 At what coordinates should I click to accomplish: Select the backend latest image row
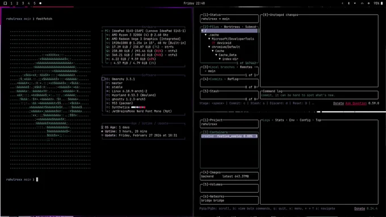point(229,176)
